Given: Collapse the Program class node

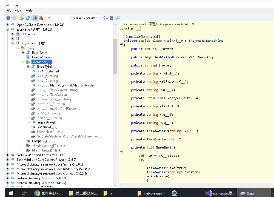Looking at the screenshot, I should click(x=18, y=48).
